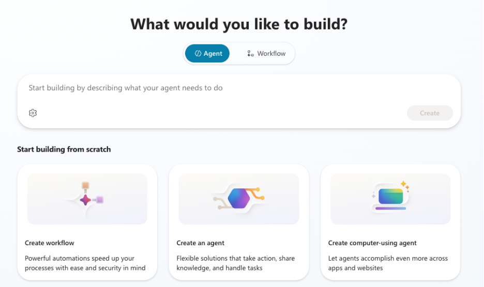Click the 'Start building from scratch' heading

point(64,150)
